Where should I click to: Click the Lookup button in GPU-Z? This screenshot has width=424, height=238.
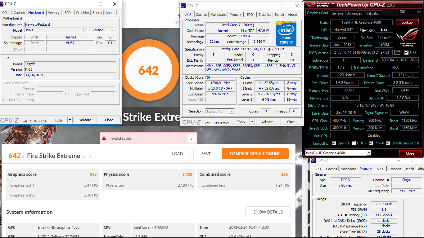pyautogui.click(x=407, y=22)
